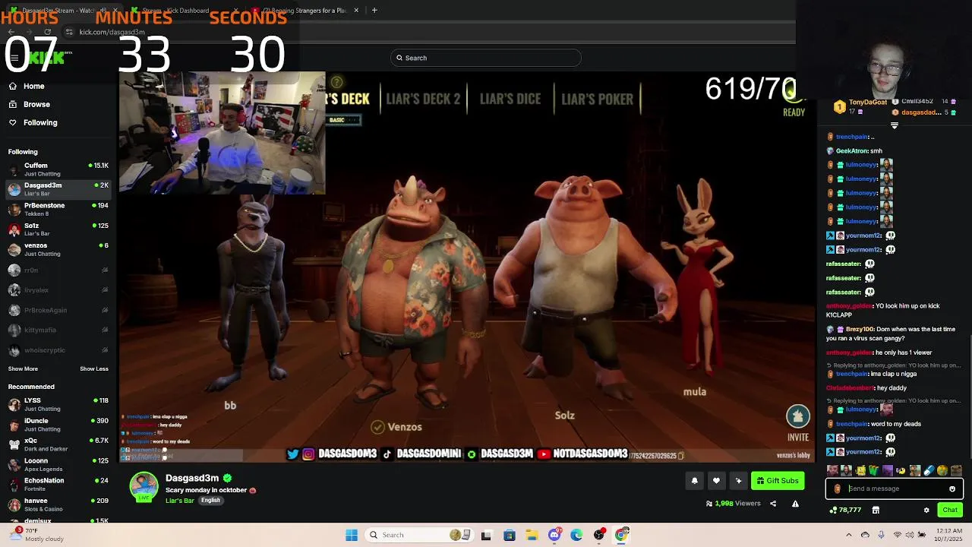Viewport: 972px width, 547px height.
Task: Open Microsoft Store from taskbar
Action: pyautogui.click(x=510, y=535)
